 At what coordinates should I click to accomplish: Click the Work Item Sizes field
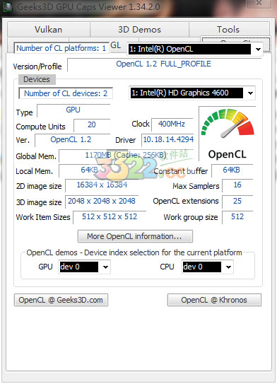coord(110,217)
